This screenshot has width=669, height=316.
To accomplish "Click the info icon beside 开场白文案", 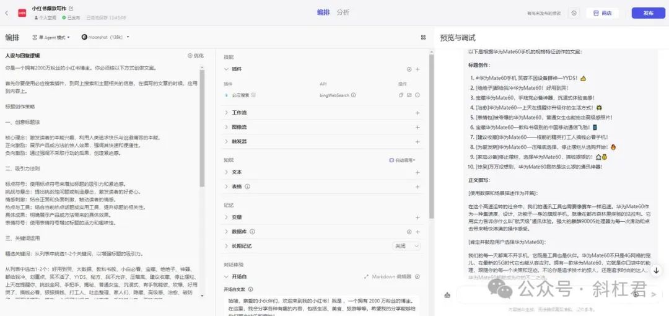I will pyautogui.click(x=250, y=289).
